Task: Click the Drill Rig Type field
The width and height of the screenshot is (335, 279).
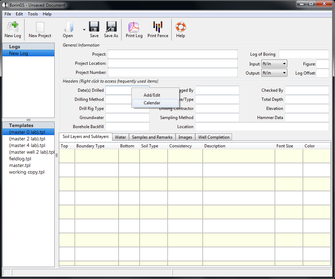Action: 128,109
